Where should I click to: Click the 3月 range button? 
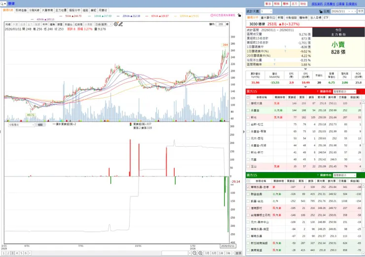coord(207,253)
